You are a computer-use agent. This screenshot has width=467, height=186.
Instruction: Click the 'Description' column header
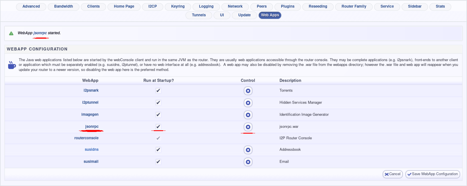coord(290,81)
